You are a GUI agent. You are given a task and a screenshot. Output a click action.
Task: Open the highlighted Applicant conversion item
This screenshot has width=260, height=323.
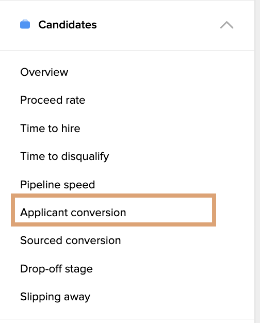click(x=73, y=213)
